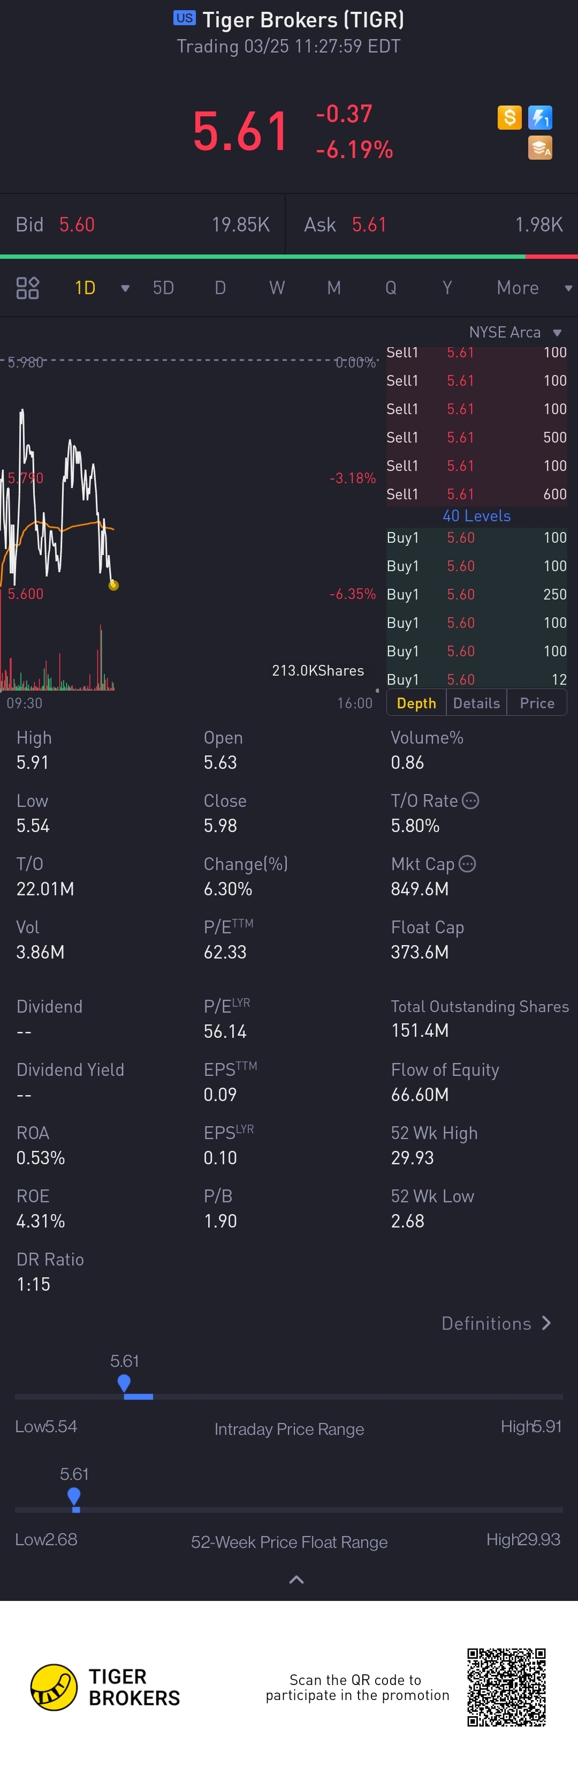Tap the blue lightning bolt icon
The height and width of the screenshot is (1774, 578).
click(x=540, y=118)
